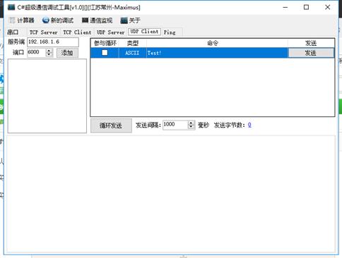Select the Ping tab
The image size is (342, 258).
coord(170,32)
